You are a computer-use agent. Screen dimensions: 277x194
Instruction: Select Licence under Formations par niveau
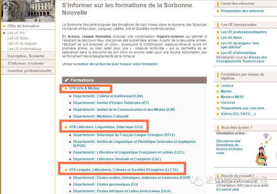coord(227,86)
